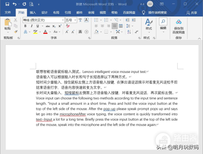Center the paragraph text
This screenshot has height=154, width=203.
pyautogui.click(x=103, y=26)
